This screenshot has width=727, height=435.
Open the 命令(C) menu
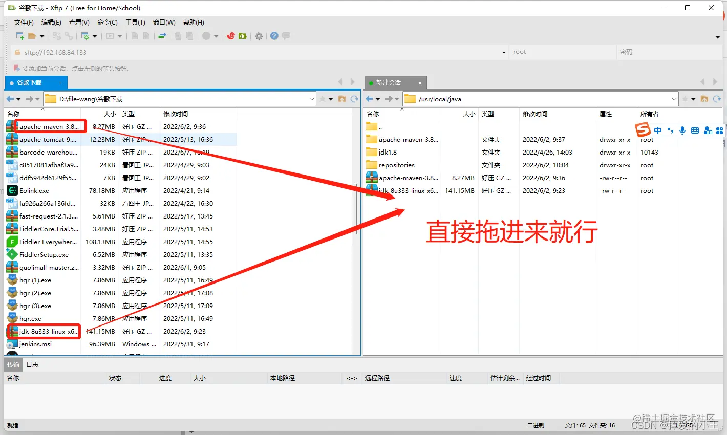pyautogui.click(x=108, y=23)
